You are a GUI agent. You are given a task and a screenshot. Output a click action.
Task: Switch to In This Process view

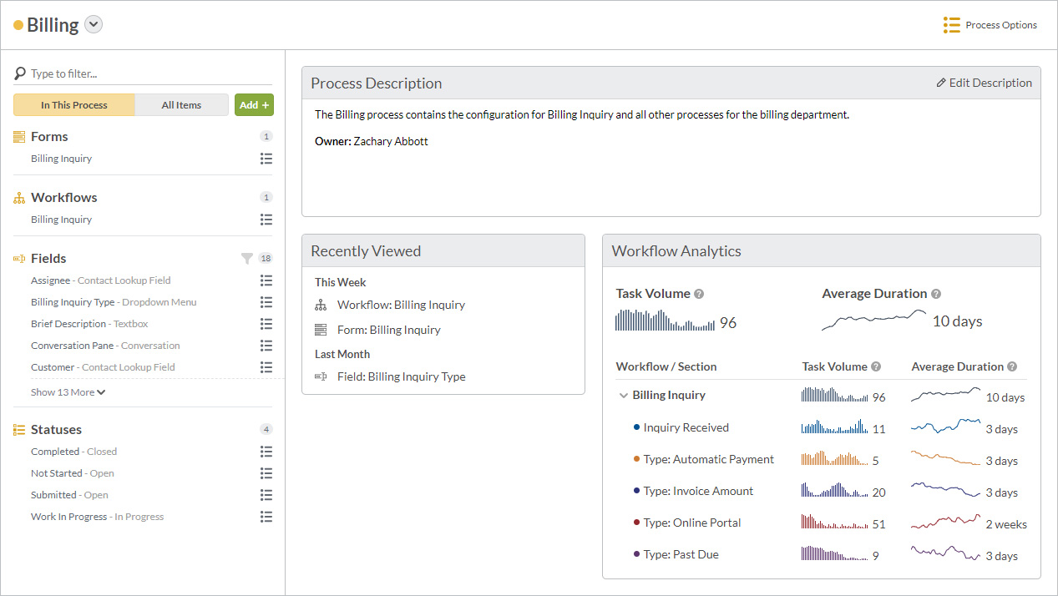pyautogui.click(x=74, y=105)
